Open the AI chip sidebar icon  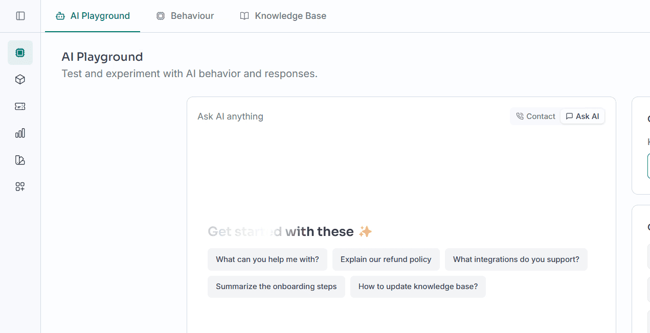click(x=20, y=53)
